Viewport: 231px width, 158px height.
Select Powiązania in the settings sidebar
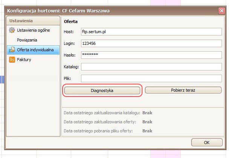tap(27, 40)
